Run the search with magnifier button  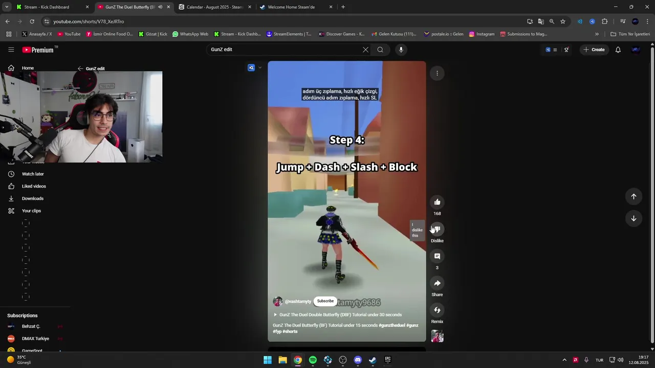pyautogui.click(x=380, y=50)
